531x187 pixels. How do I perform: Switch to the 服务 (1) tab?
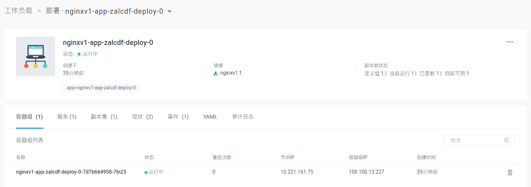coord(66,117)
